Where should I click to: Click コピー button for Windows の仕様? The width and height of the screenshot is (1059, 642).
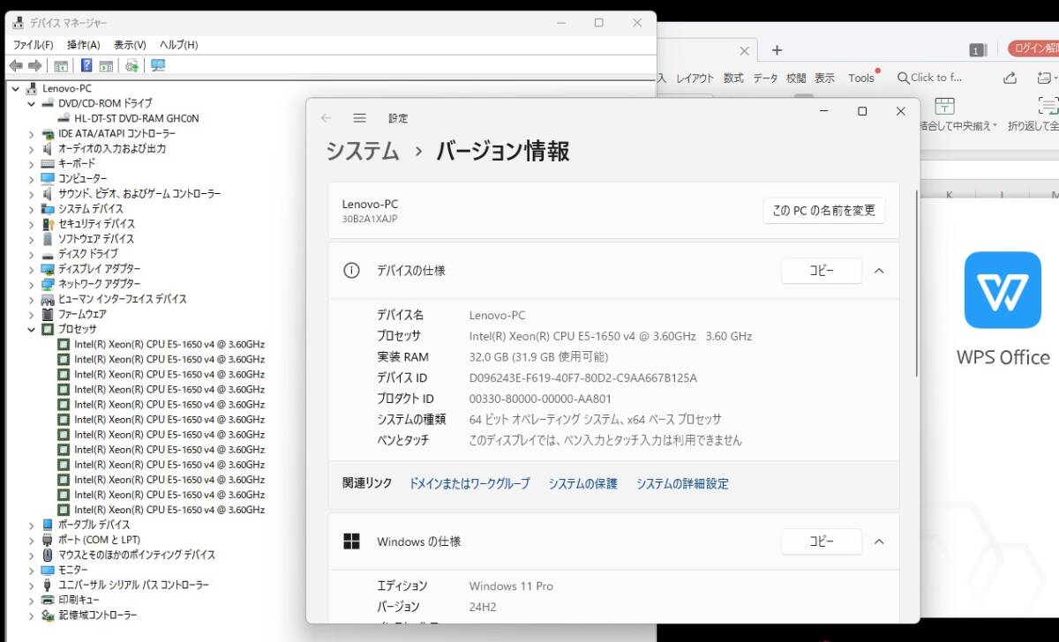[822, 541]
